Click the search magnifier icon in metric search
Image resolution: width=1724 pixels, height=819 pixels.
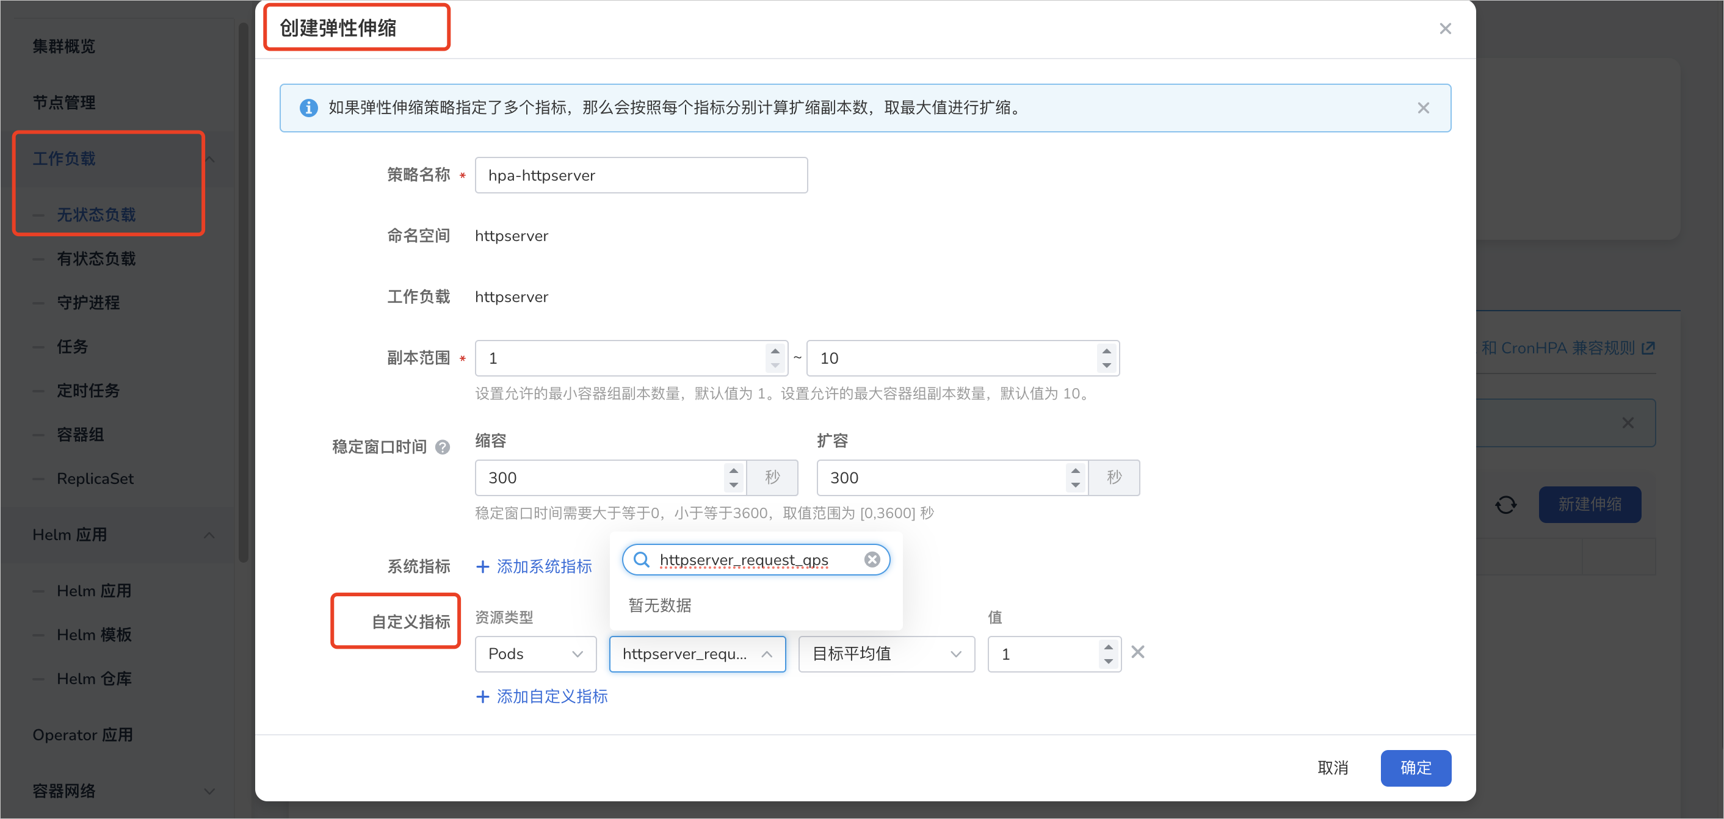641,560
